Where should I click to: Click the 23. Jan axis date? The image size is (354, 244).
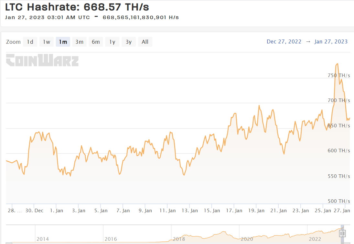pyautogui.click(x=300, y=211)
